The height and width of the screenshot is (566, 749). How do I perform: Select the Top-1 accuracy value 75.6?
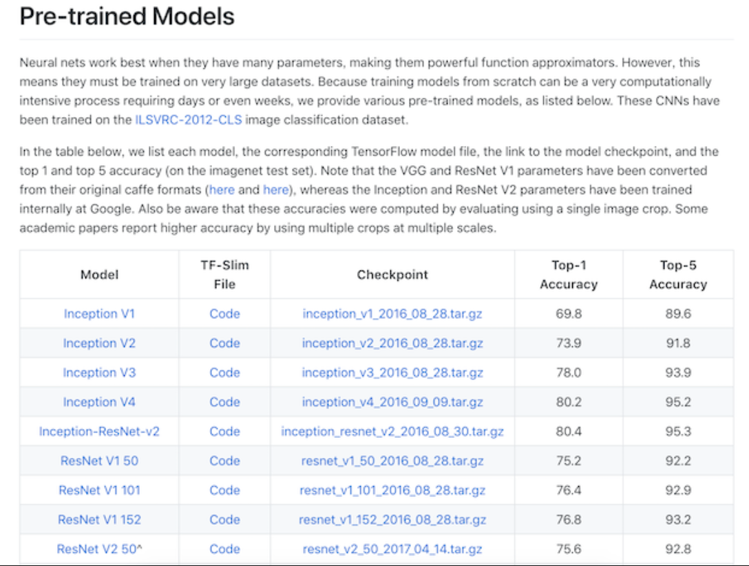[x=569, y=549]
